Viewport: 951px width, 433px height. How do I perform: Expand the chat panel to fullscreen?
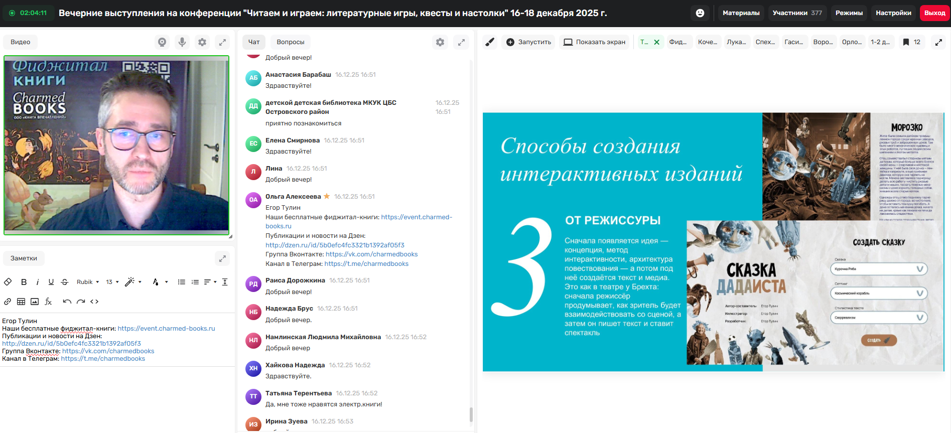coord(461,42)
